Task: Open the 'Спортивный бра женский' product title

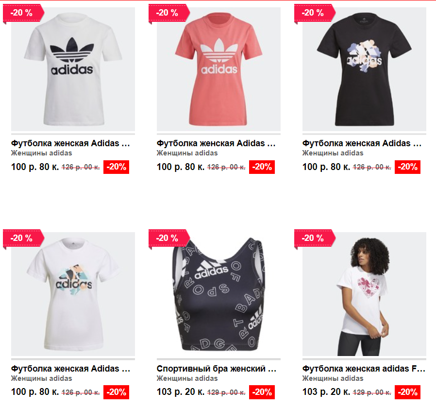Action: tap(217, 369)
